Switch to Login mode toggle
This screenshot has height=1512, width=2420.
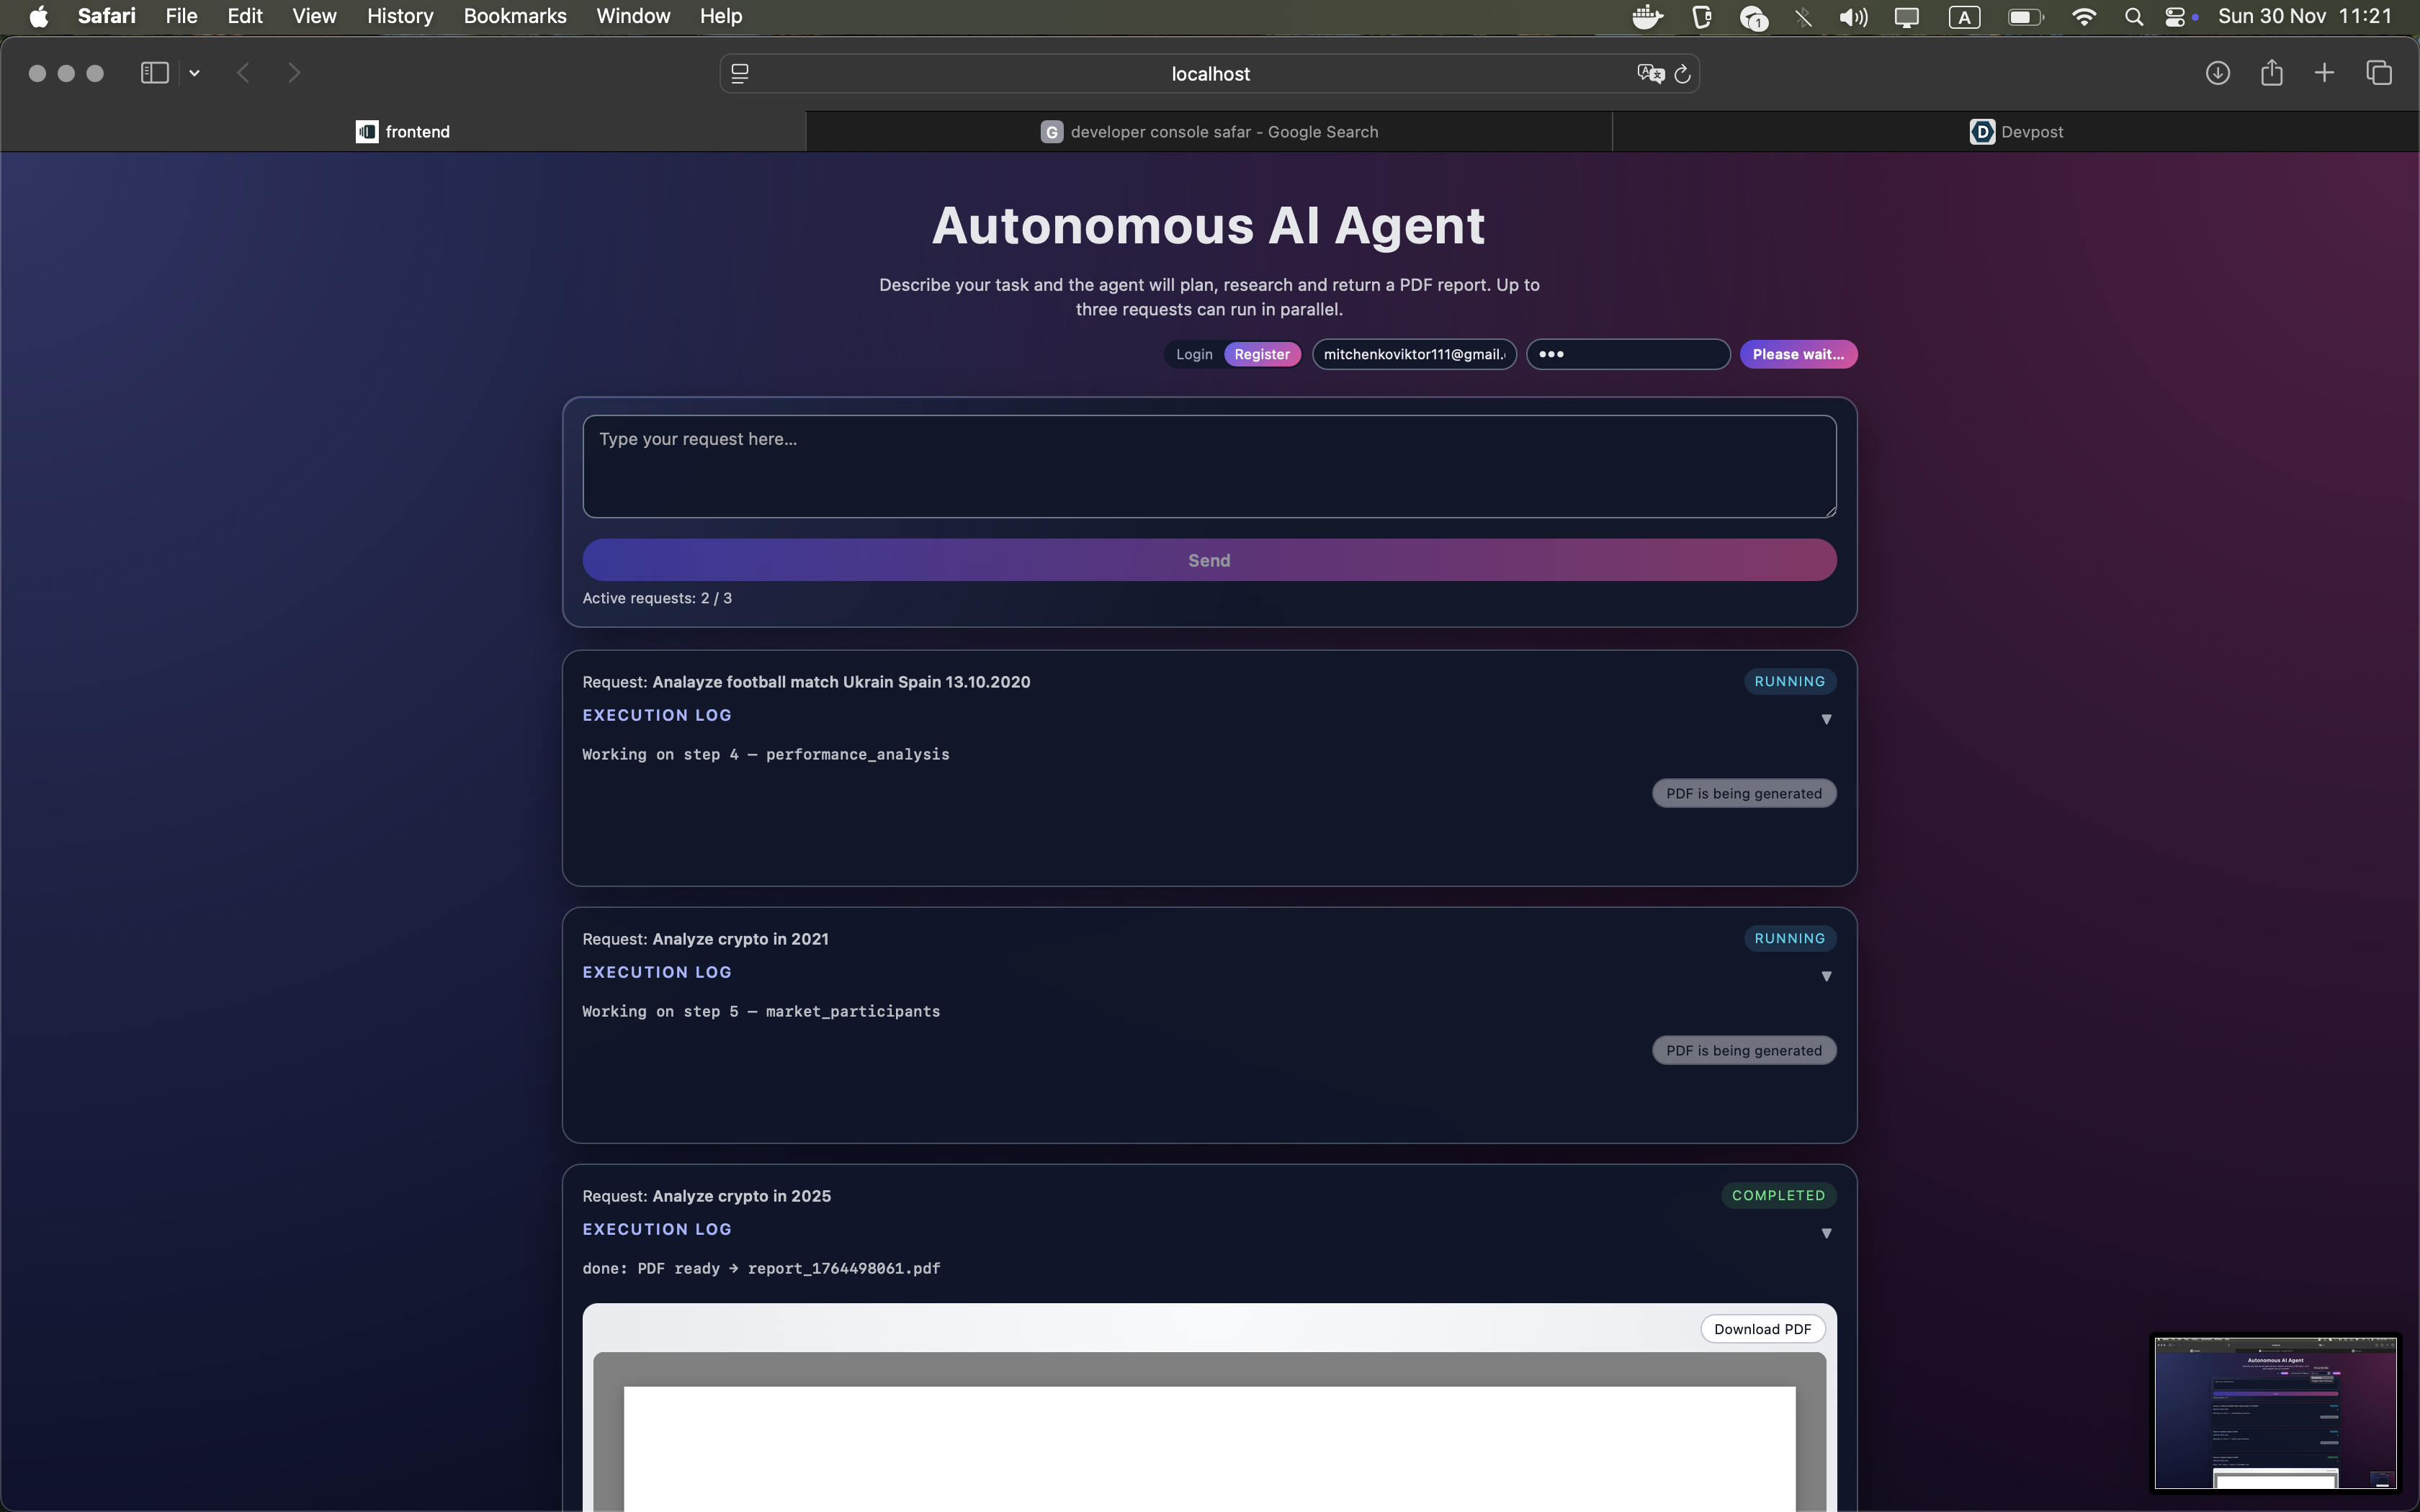click(1193, 354)
